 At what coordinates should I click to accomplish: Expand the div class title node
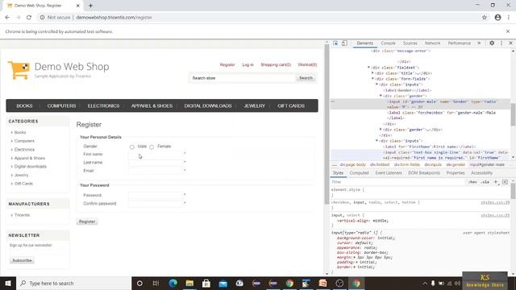pyautogui.click(x=372, y=73)
